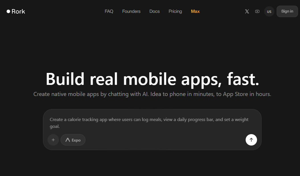
Task: Go home via the Rork wordmark
Action: tap(19, 11)
